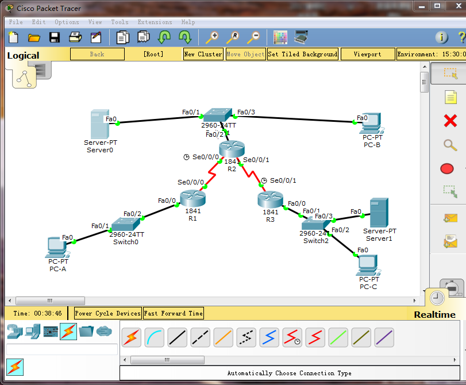The height and width of the screenshot is (385, 466).
Task: Open the Custom Devices Dialog icon
Action: (301, 37)
